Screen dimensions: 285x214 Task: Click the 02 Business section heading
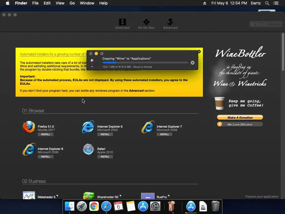coord(34,181)
